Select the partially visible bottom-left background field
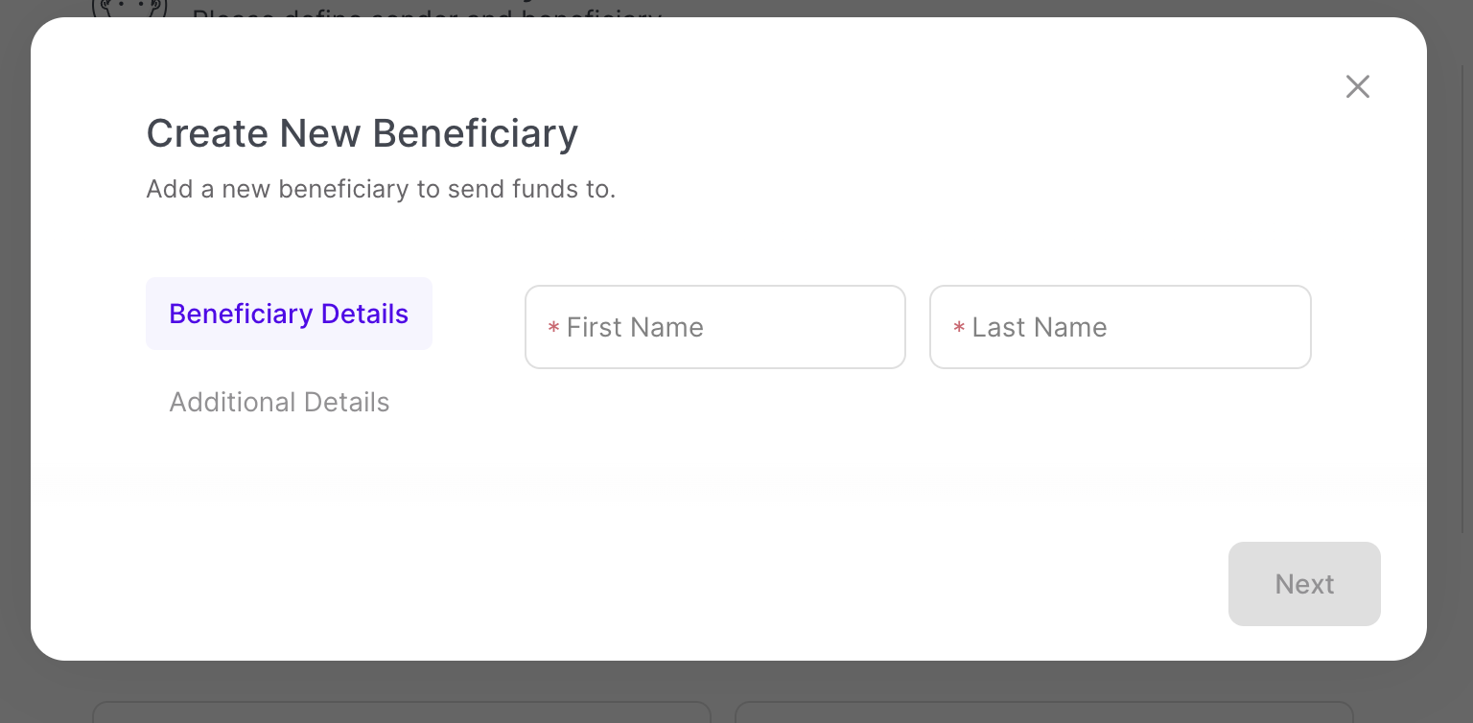Viewport: 1473px width, 723px height. pos(401,711)
